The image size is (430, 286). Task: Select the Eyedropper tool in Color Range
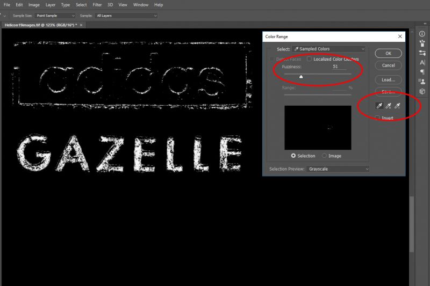(379, 106)
